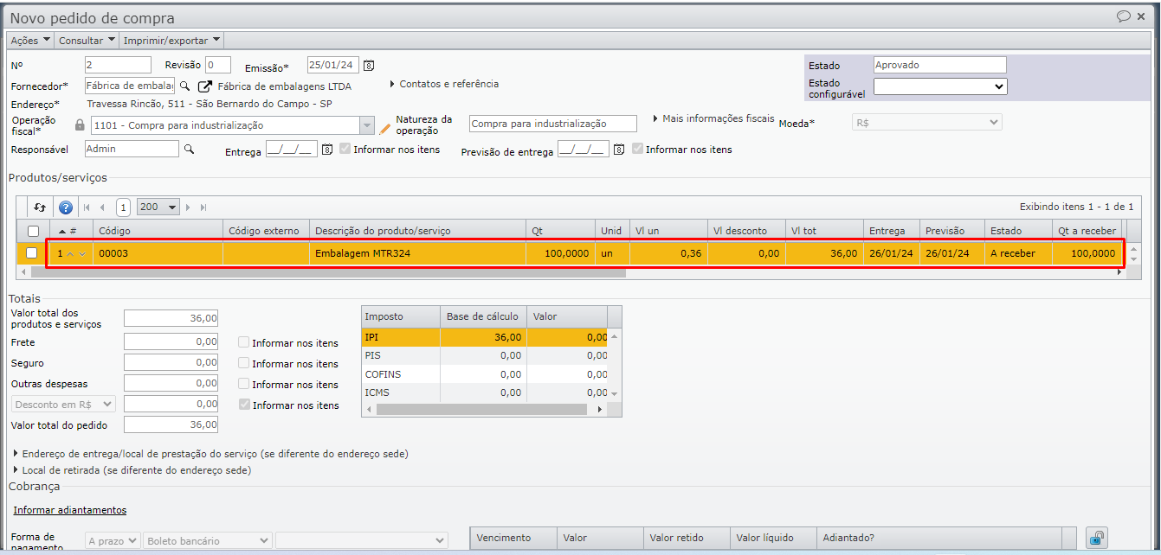Select the IPI row in tax table
1161x555 pixels.
click(x=485, y=337)
